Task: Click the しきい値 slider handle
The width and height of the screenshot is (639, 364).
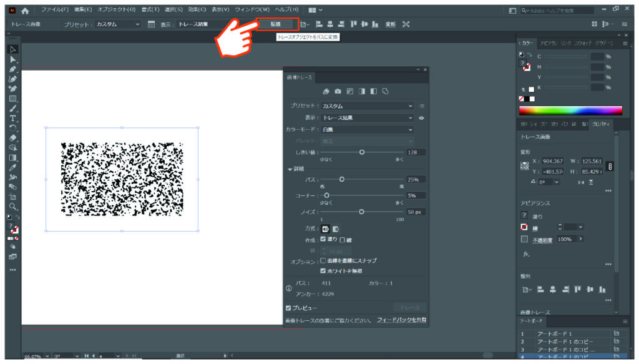Action: (x=361, y=152)
